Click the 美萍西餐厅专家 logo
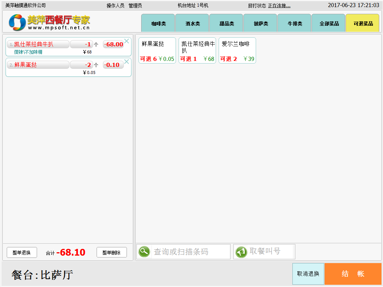The image size is (383, 287). tap(49, 22)
